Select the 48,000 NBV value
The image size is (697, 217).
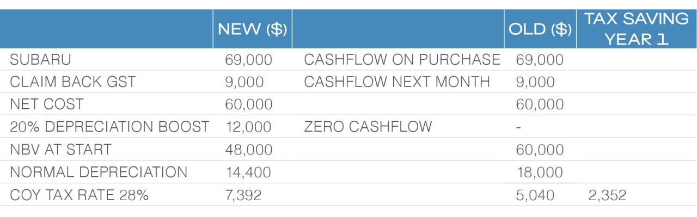click(248, 150)
